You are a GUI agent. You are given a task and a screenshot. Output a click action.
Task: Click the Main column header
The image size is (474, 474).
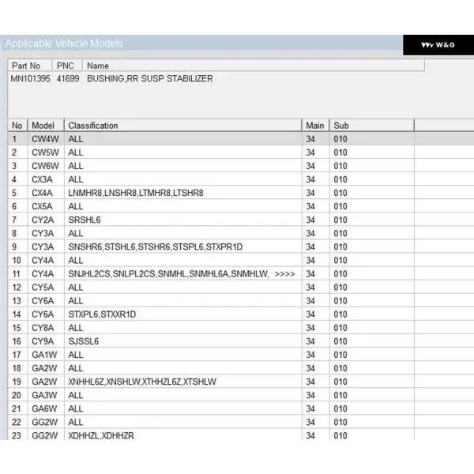pos(314,126)
